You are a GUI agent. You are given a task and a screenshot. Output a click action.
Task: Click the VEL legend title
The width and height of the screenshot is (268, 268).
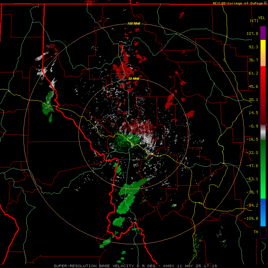point(261,18)
